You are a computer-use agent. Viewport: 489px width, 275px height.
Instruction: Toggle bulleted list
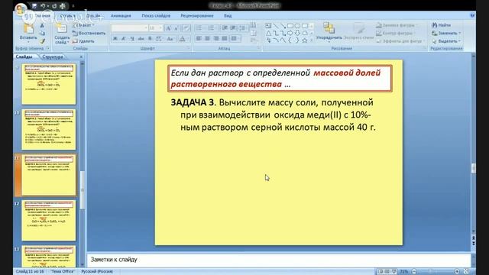(199, 28)
